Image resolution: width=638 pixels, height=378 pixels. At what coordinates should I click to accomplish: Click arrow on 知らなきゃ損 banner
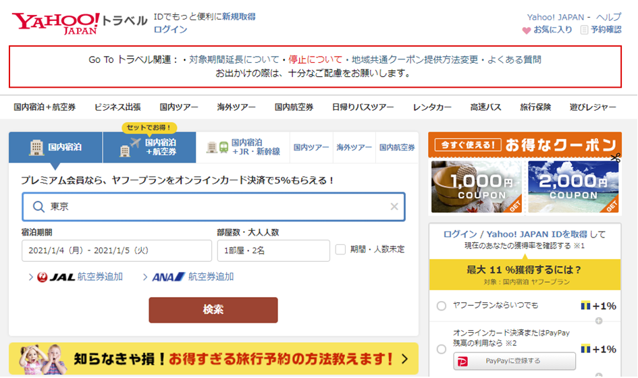pos(405,359)
